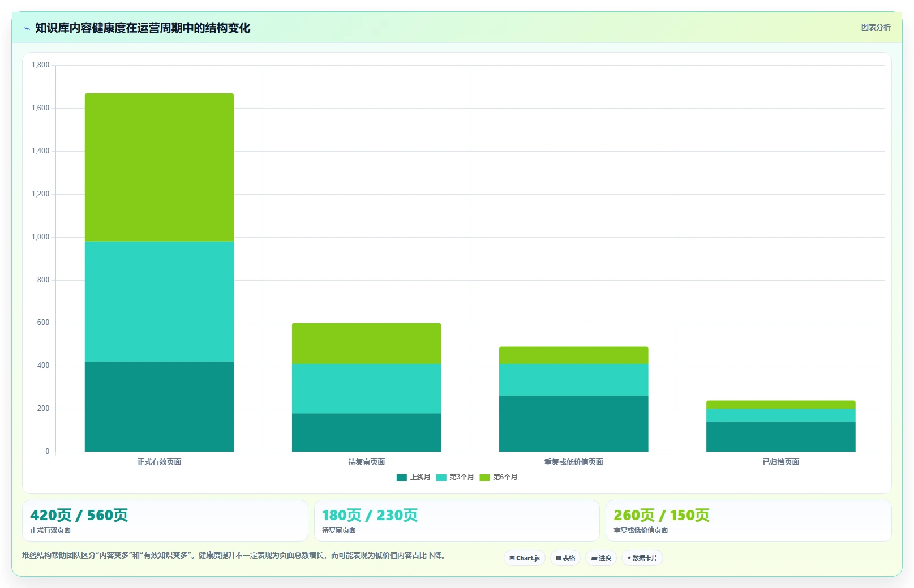Click the green 第6个月 segment of 重复或低价值页面
Screen dimensions: 914x588
[573, 355]
